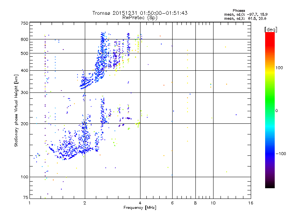Click the '[deg]' colorbar unit label
295x221 pixels.
(271, 29)
